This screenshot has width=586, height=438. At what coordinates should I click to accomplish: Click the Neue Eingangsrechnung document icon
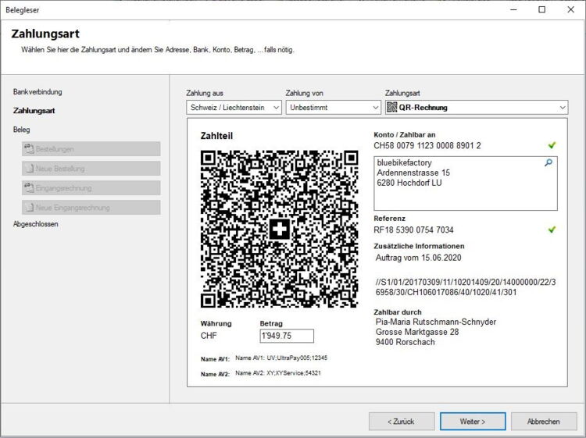[29, 208]
